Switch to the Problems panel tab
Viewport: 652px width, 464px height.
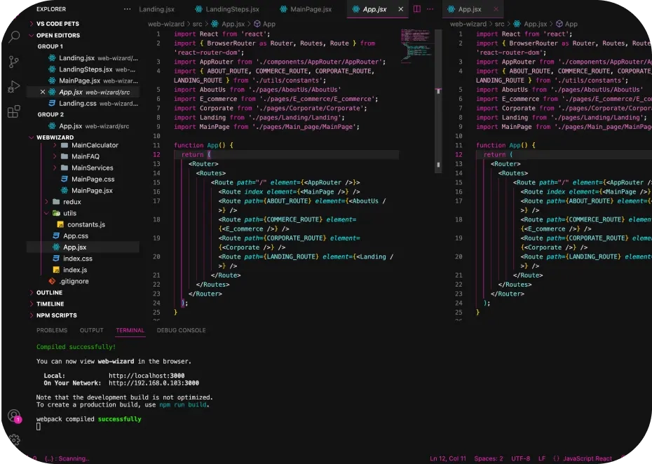click(52, 330)
